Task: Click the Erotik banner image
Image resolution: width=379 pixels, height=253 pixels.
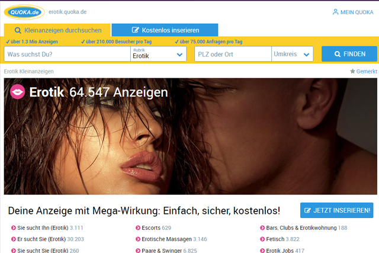Action: click(191, 136)
